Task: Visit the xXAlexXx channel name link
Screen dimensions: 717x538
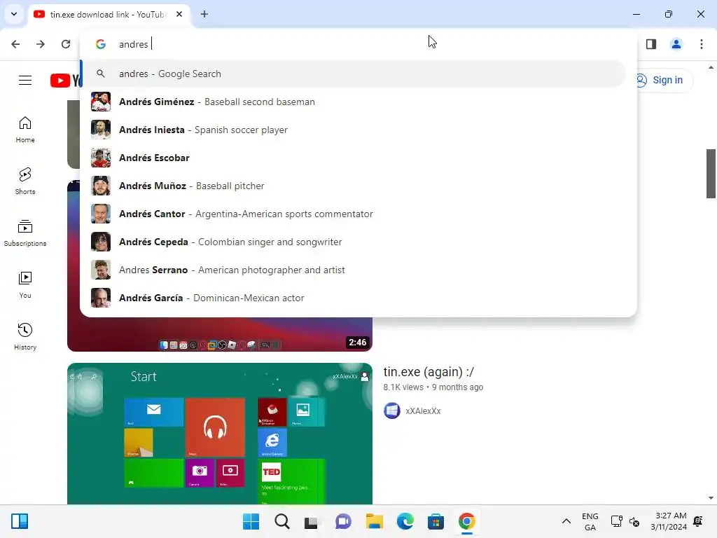Action: tap(423, 411)
